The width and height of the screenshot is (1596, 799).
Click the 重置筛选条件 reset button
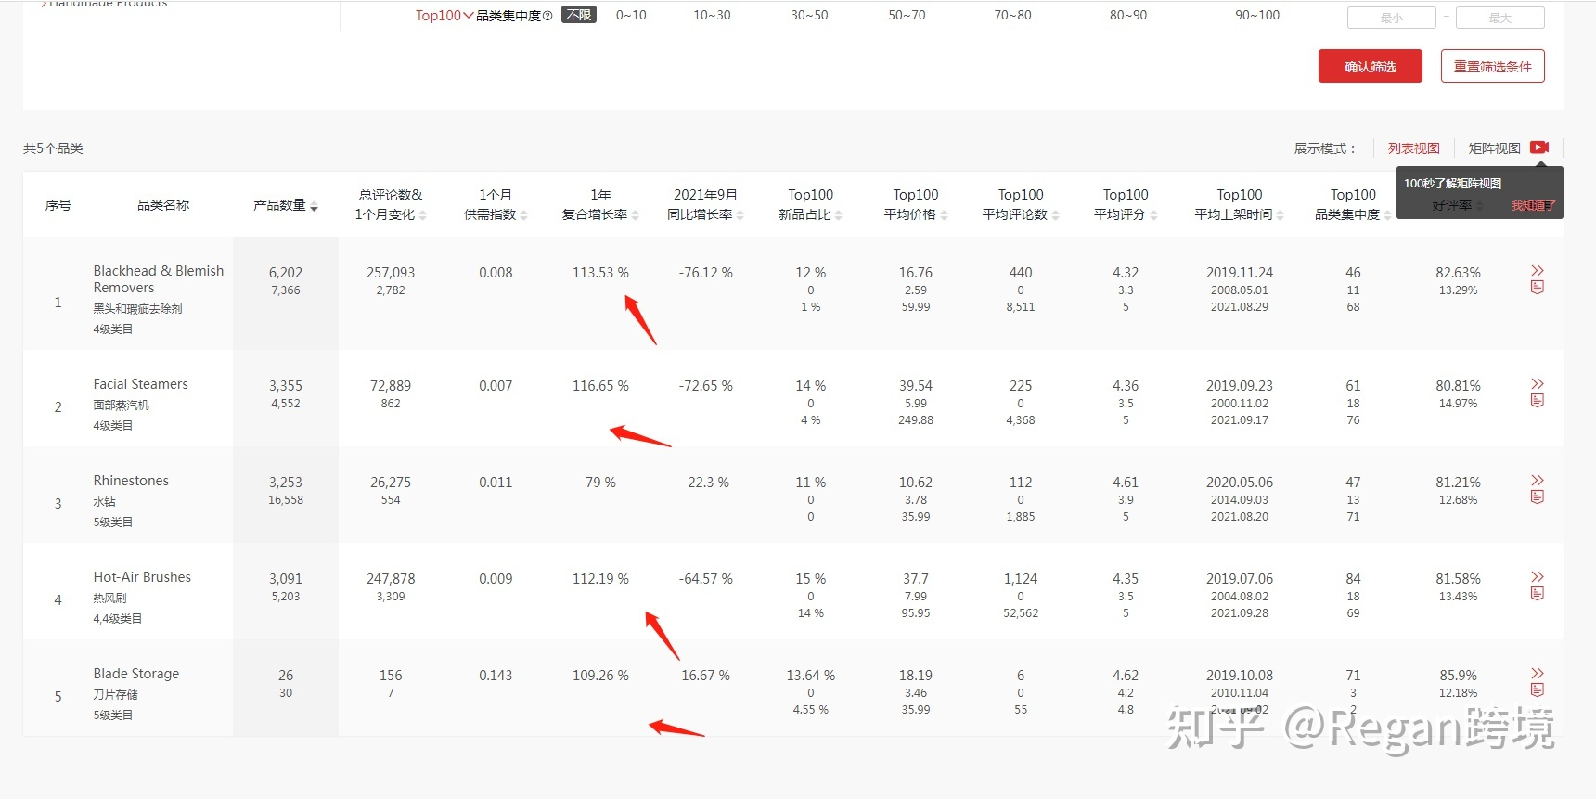pyautogui.click(x=1492, y=66)
